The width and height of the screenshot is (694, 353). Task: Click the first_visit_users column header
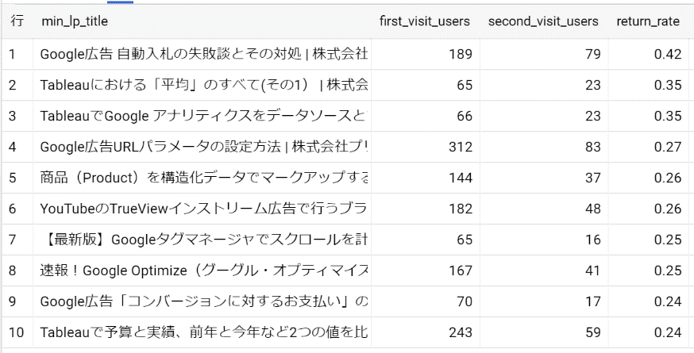coord(425,21)
